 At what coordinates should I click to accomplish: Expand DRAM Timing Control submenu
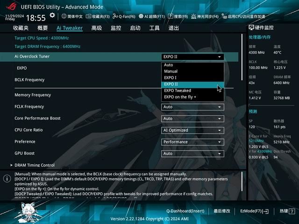click(34, 165)
